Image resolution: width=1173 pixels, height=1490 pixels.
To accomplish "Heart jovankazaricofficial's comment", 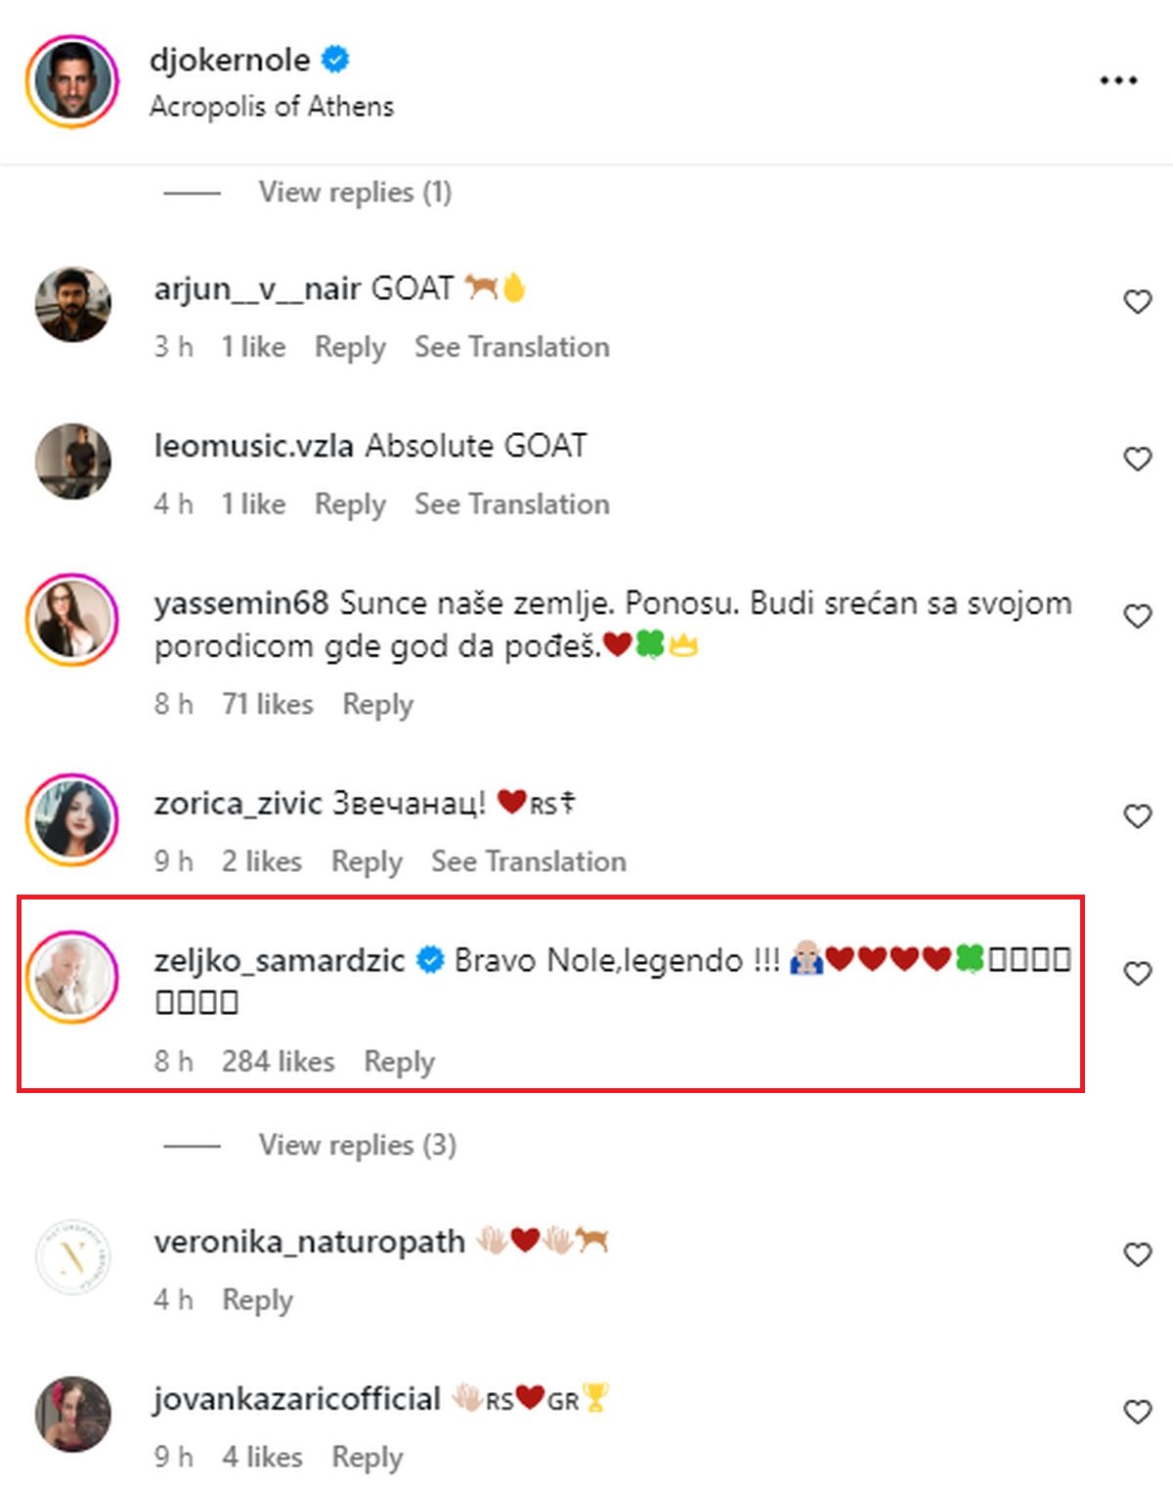I will (x=1137, y=1412).
